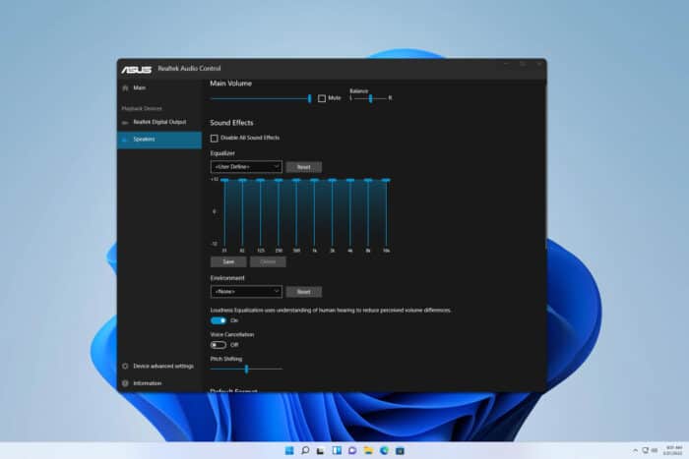Click the 500 Hz equalizer band slider

point(296,213)
